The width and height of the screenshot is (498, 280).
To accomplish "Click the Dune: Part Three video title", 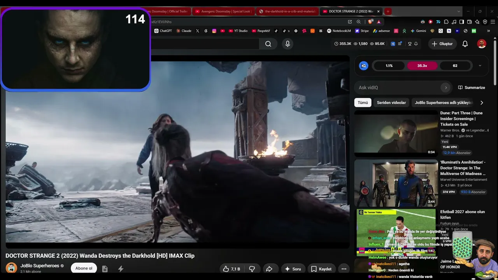I will (461, 119).
